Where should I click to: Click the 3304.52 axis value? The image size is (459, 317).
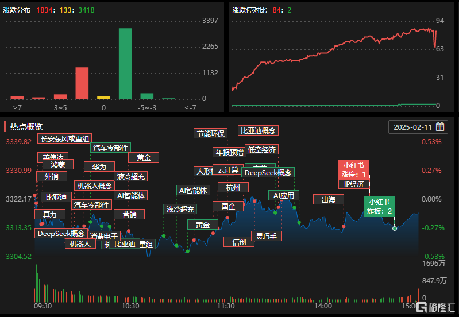tap(19, 256)
